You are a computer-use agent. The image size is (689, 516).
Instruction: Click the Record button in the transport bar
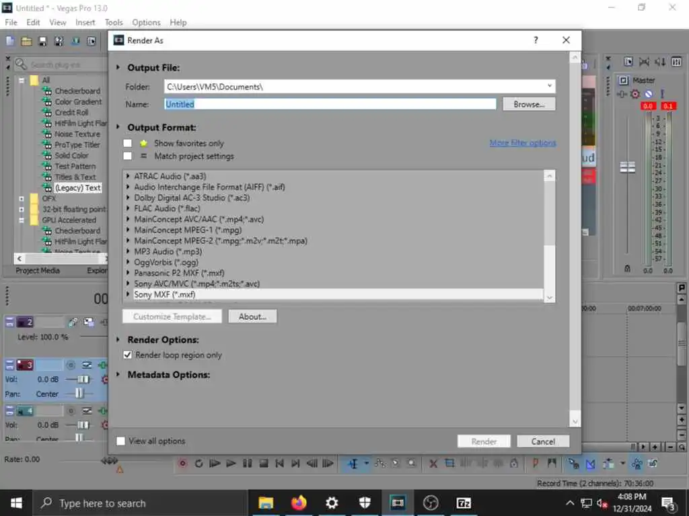tap(183, 464)
